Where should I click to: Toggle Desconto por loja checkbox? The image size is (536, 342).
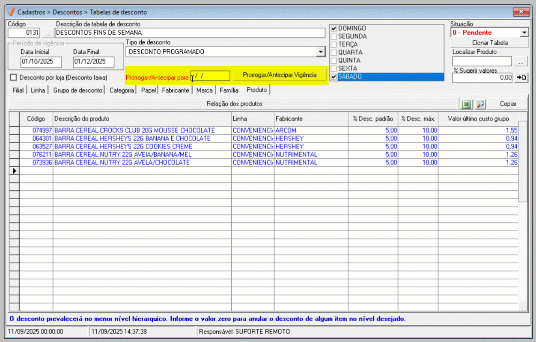(13, 77)
